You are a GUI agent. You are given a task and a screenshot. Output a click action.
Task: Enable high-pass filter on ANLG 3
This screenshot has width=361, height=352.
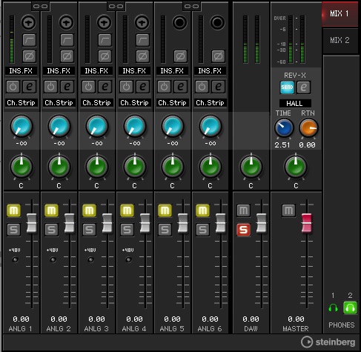tap(105, 40)
